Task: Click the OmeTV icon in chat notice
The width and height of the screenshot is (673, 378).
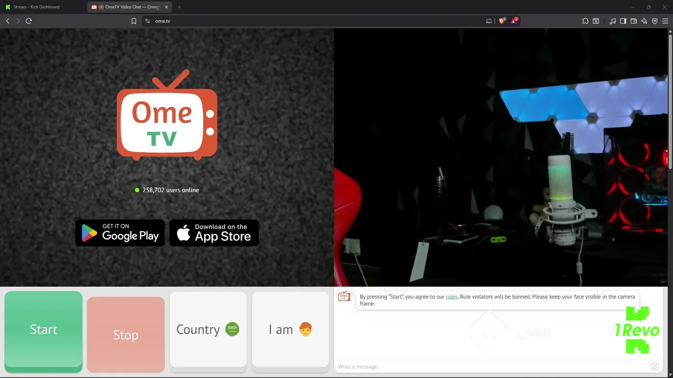Action: tap(344, 297)
